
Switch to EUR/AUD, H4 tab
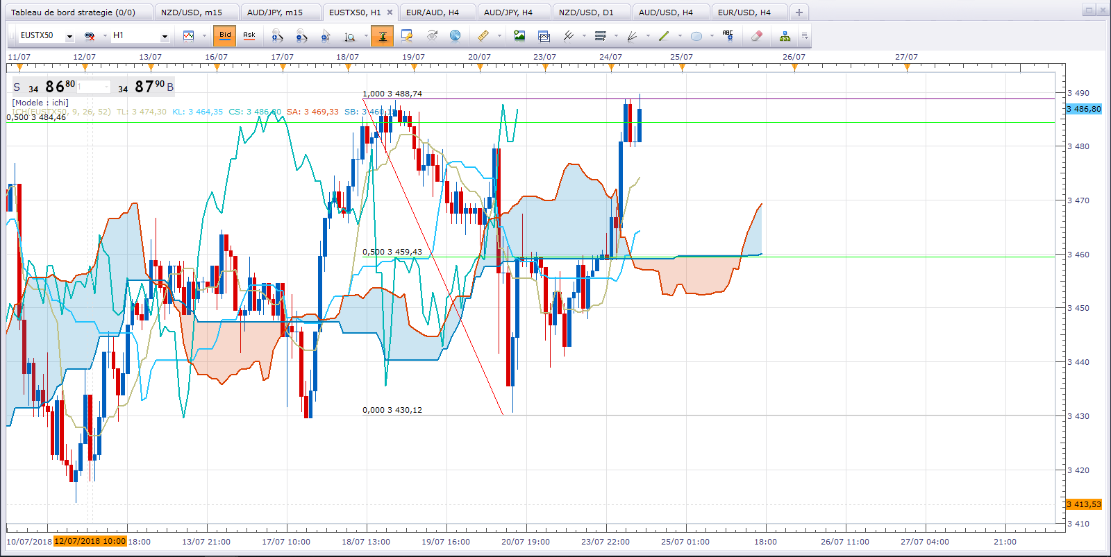pyautogui.click(x=437, y=12)
